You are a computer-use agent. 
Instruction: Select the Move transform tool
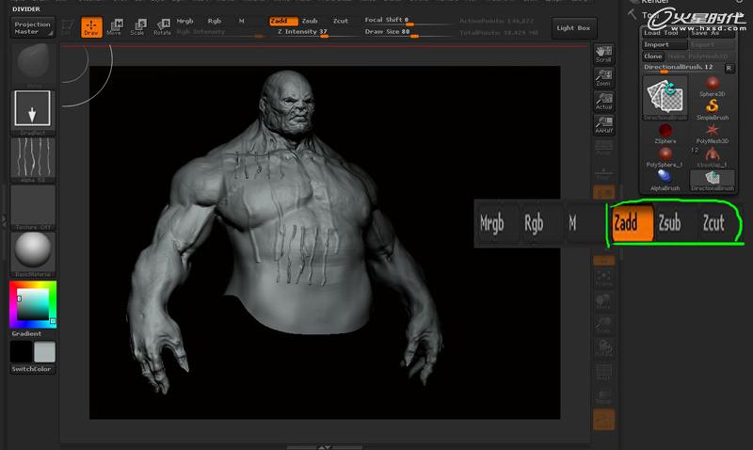(x=114, y=27)
